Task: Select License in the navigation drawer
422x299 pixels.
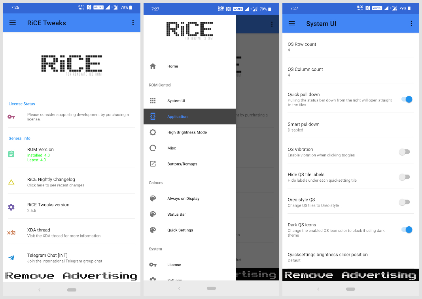Action: pos(189,265)
